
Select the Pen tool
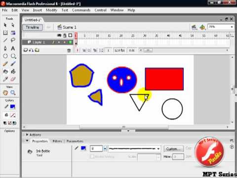(5, 48)
